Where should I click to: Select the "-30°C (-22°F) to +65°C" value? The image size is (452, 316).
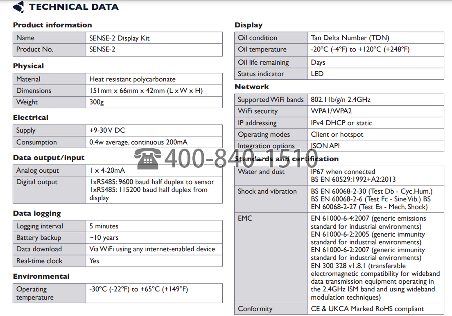pyautogui.click(x=139, y=289)
